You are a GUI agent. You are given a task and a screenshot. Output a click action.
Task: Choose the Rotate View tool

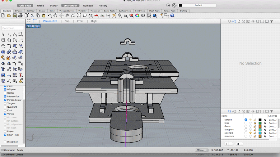coord(61,16)
